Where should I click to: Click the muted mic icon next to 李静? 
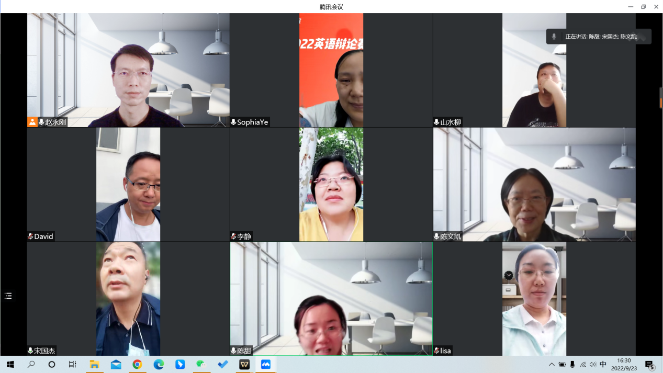233,236
